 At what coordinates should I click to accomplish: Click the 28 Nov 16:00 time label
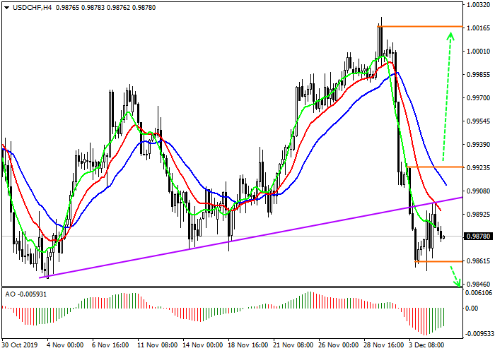pyautogui.click(x=384, y=345)
